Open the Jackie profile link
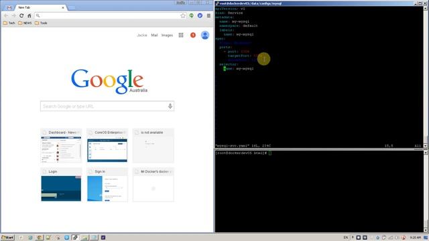This screenshot has width=429, height=241. pos(142,35)
